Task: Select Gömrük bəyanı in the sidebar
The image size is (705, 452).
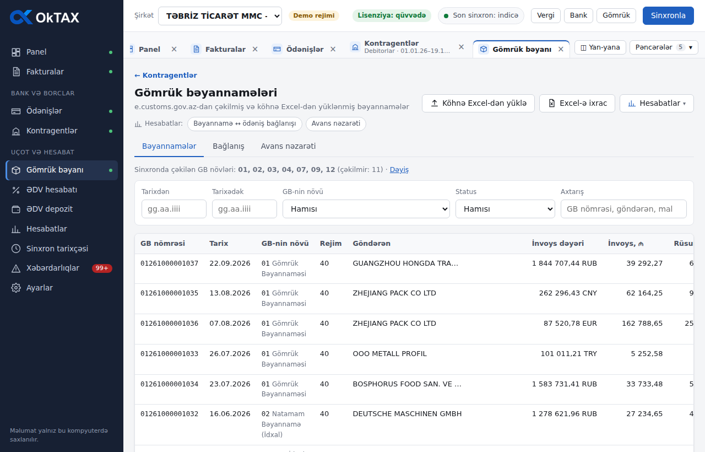Action: pos(62,170)
